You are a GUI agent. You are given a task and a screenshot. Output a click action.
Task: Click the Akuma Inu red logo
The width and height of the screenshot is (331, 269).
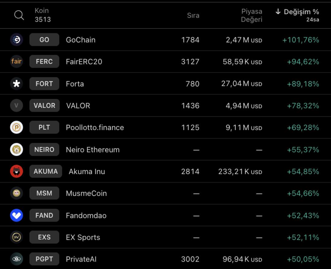[x=17, y=171]
